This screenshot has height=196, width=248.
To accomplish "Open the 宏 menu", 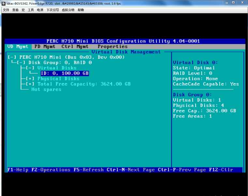I will click(23, 10).
